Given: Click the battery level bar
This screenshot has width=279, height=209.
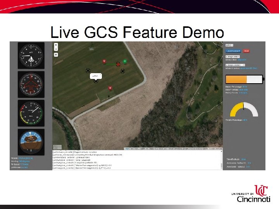Looking at the screenshot, I should click(x=245, y=79).
